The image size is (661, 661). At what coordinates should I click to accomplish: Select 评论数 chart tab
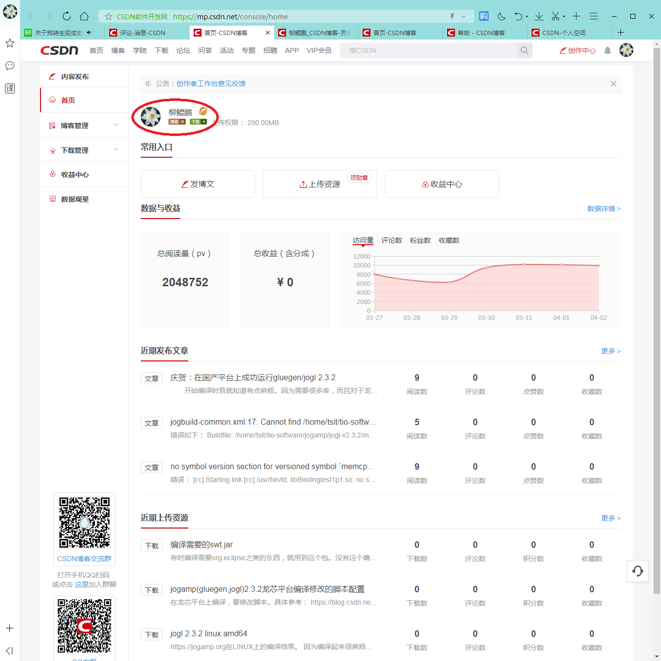[392, 240]
